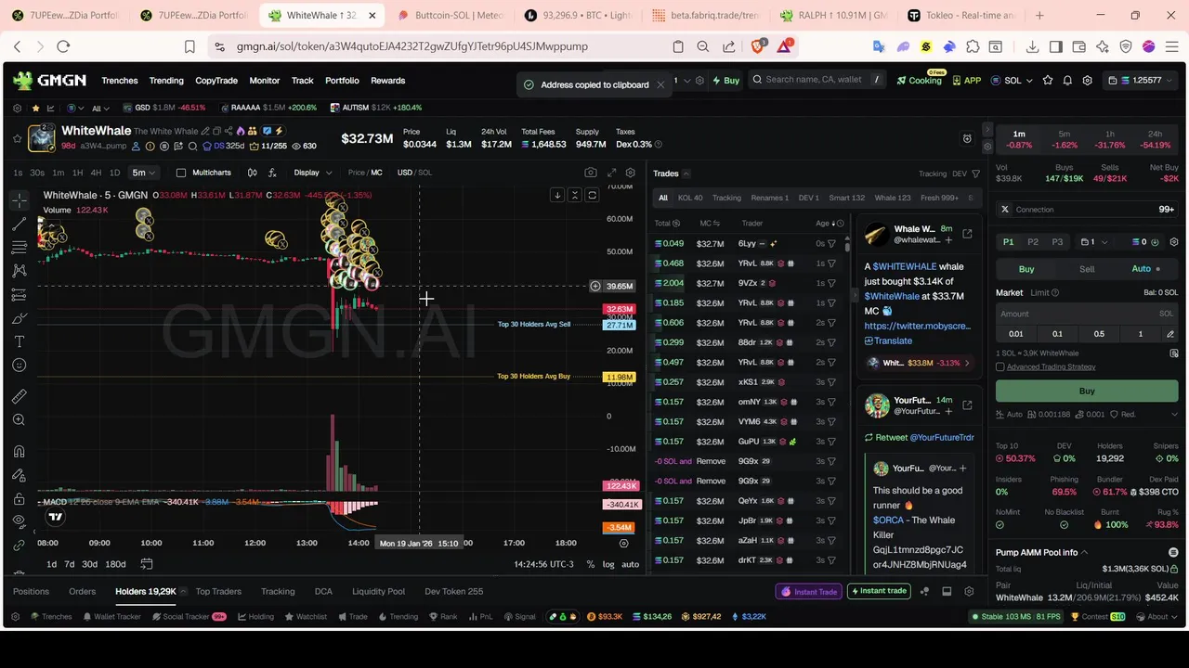Switch to Buttcoin-SOL browser tab
This screenshot has height=668, width=1189.
point(451,16)
